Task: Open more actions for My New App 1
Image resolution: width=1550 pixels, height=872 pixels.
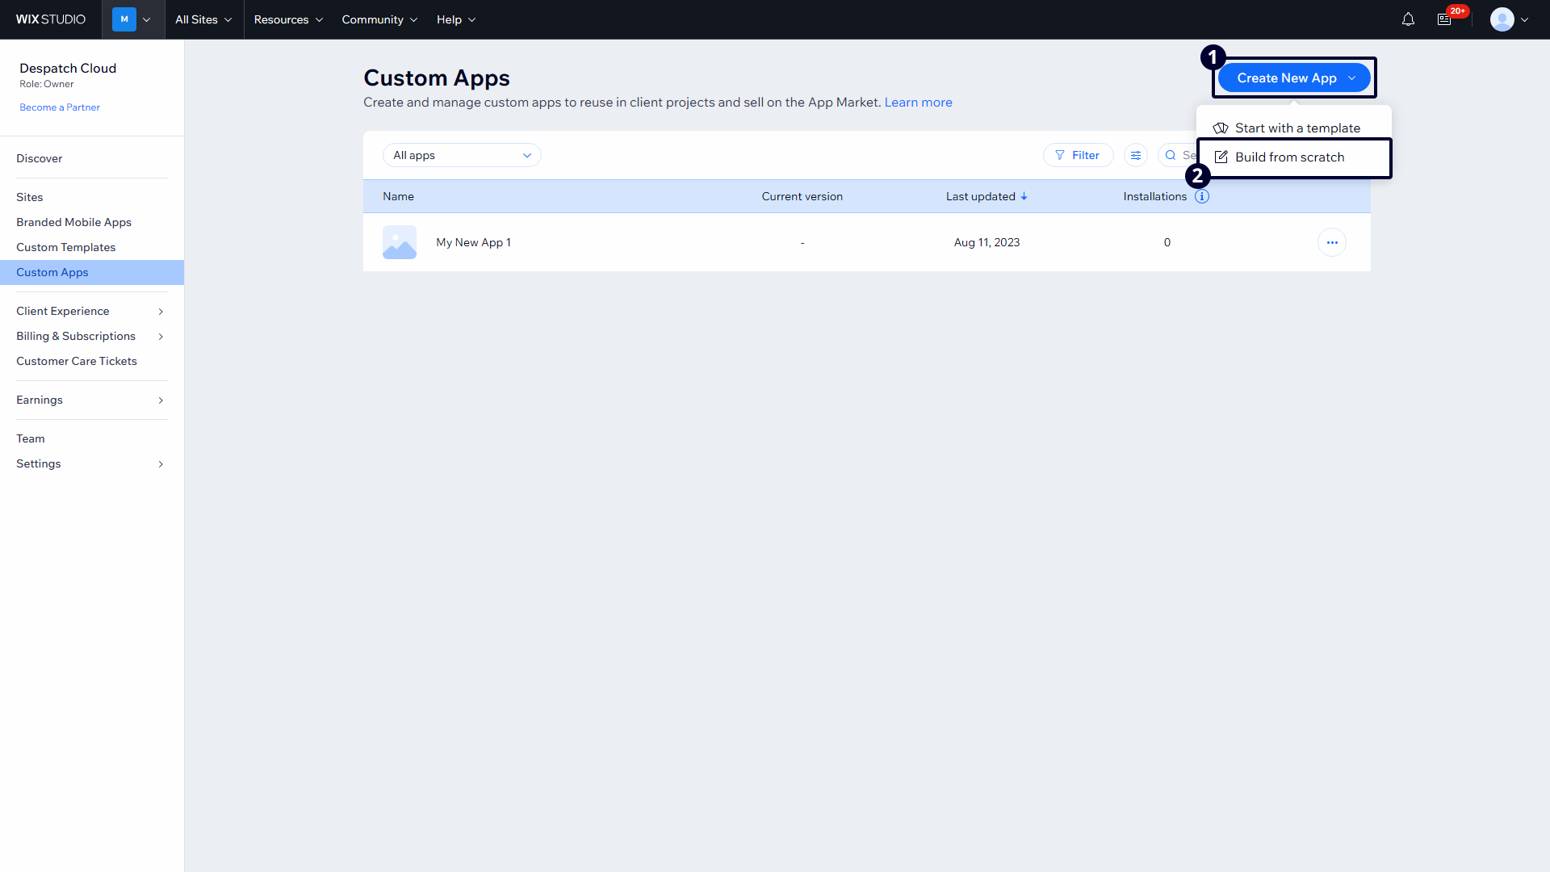Action: (1331, 242)
